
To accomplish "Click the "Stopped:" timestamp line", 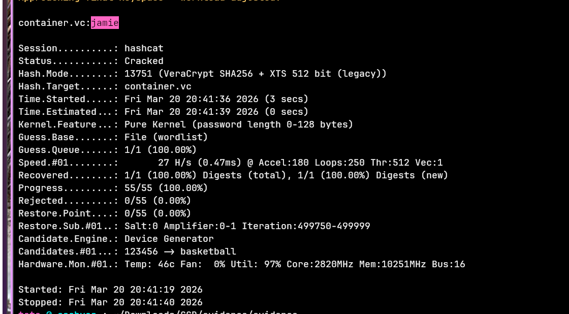I will pyautogui.click(x=110, y=302).
